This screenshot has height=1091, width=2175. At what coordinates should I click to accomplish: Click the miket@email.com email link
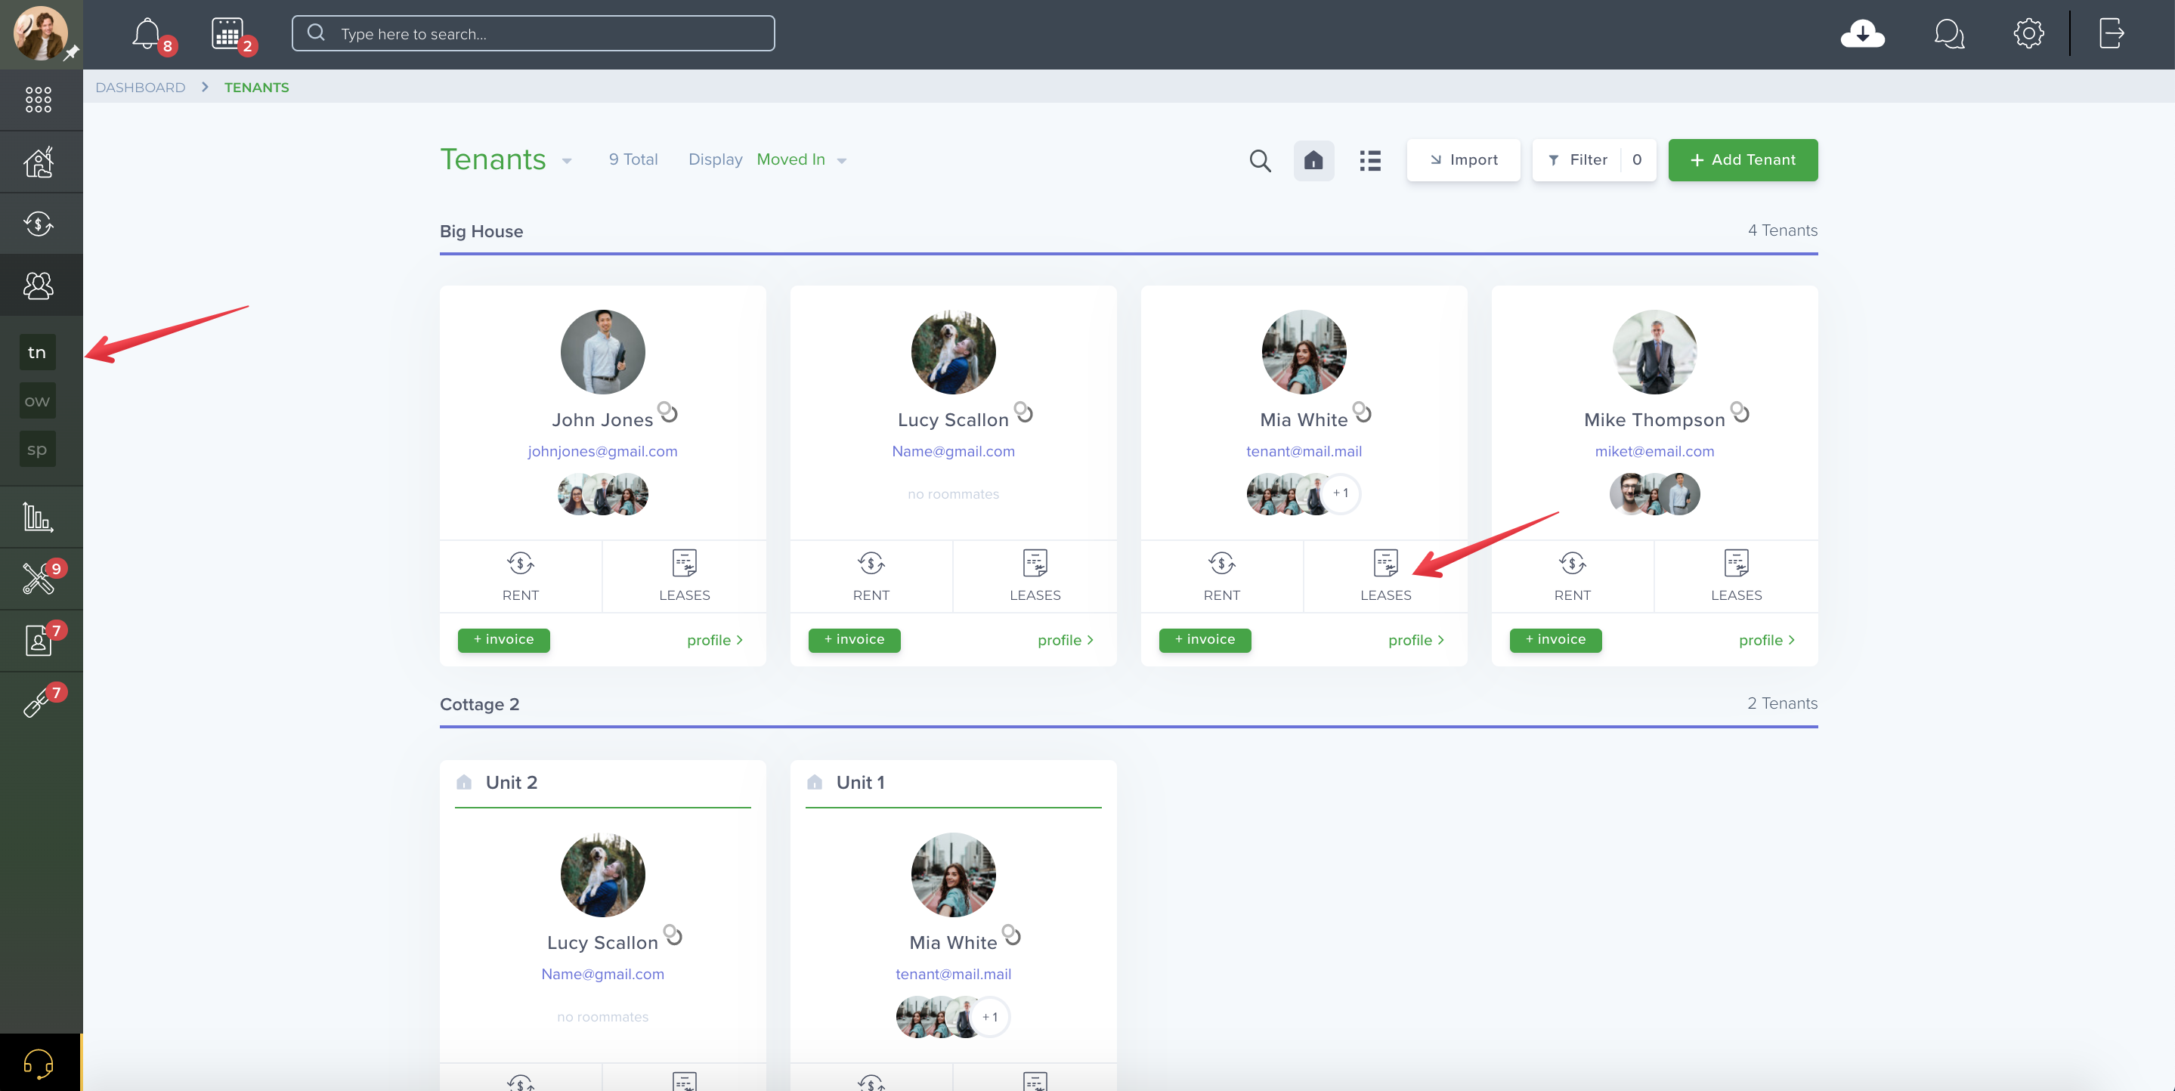click(x=1654, y=451)
